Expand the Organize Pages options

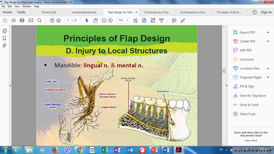pos(268,78)
